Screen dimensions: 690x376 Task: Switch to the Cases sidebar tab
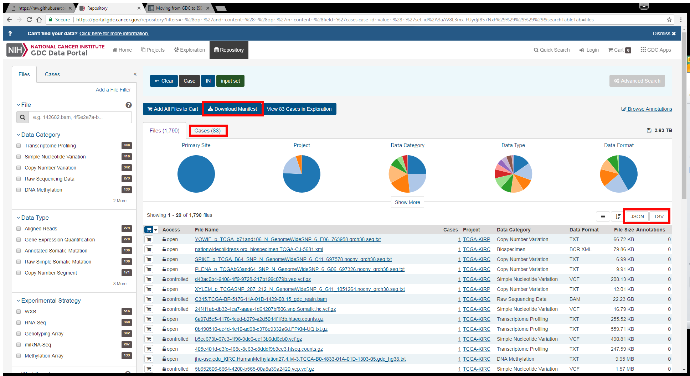point(52,74)
